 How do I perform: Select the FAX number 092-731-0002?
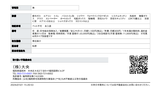tap(45, 74)
